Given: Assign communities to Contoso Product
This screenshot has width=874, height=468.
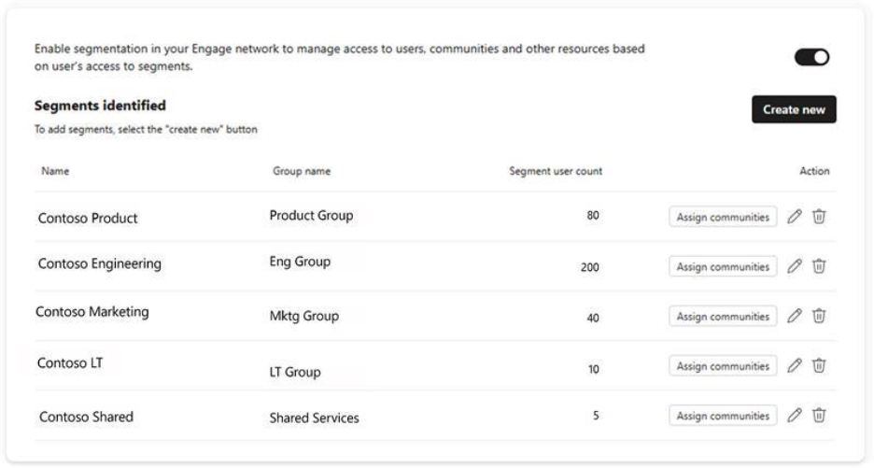Looking at the screenshot, I should [x=723, y=217].
